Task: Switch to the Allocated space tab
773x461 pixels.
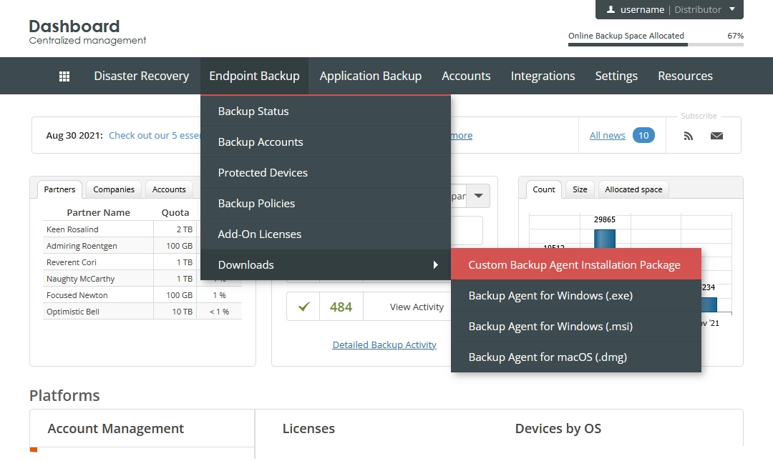Action: coord(633,189)
